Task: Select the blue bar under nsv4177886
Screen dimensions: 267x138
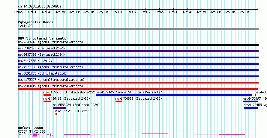Action: pyautogui.click(x=138, y=70)
